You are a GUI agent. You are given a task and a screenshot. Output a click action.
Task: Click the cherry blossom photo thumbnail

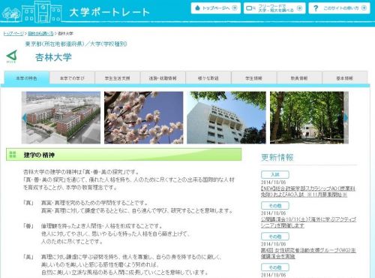click(x=143, y=118)
